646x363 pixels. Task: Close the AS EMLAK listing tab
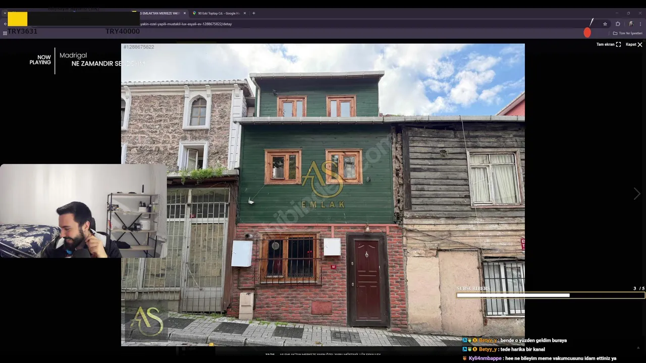(x=185, y=13)
